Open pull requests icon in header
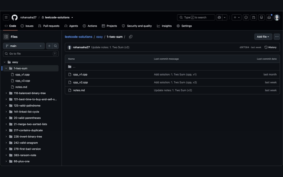This screenshot has height=177, width=283. tap(254, 17)
